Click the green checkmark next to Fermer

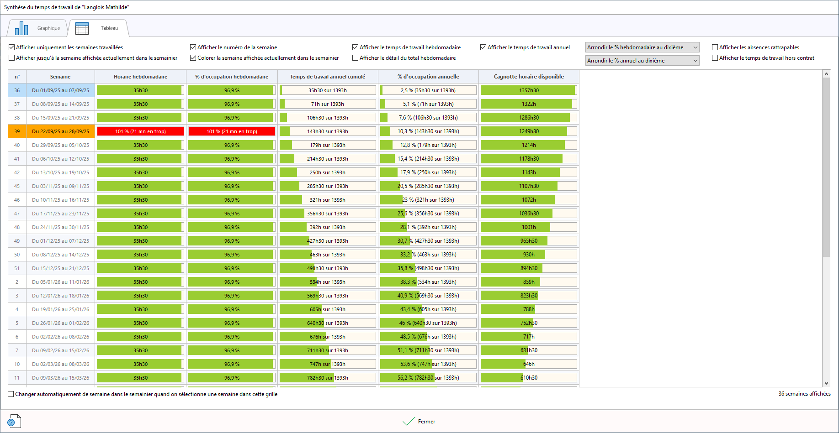(x=409, y=421)
